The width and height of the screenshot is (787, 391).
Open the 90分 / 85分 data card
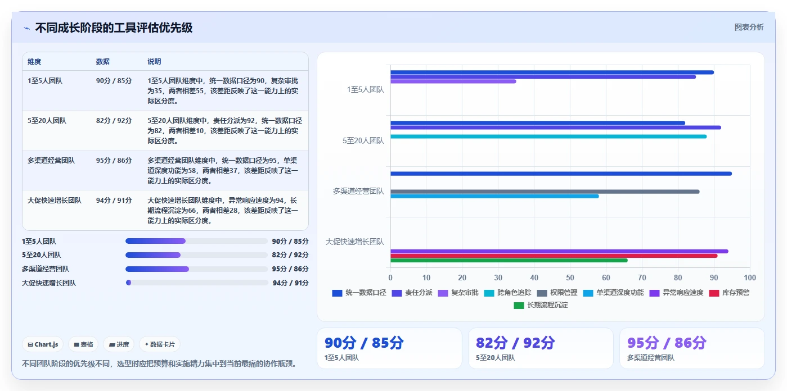pyautogui.click(x=389, y=348)
